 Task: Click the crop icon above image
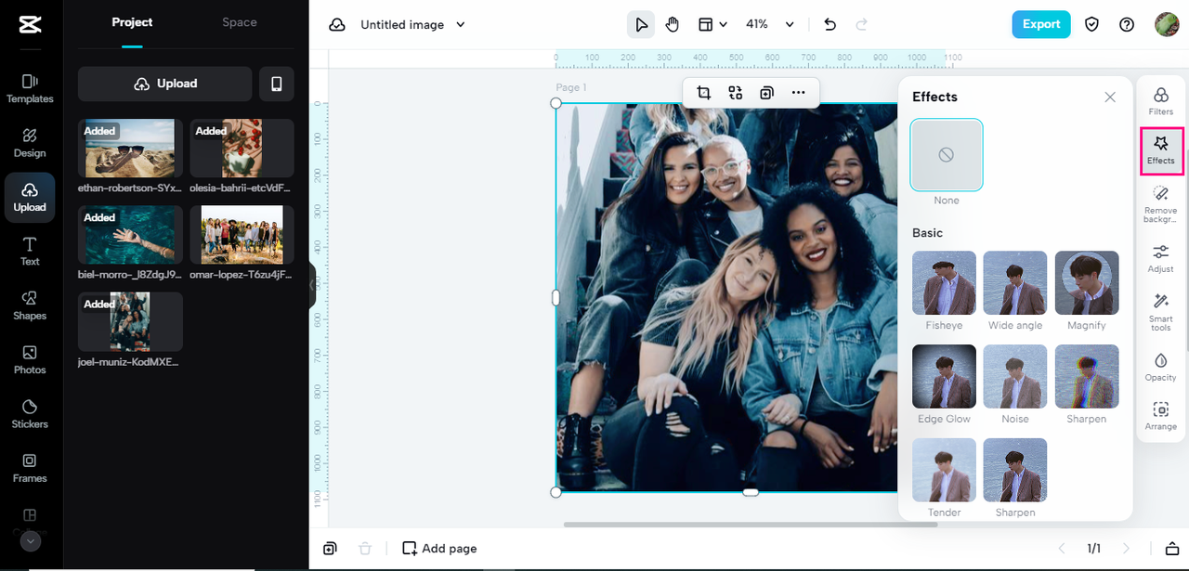703,93
